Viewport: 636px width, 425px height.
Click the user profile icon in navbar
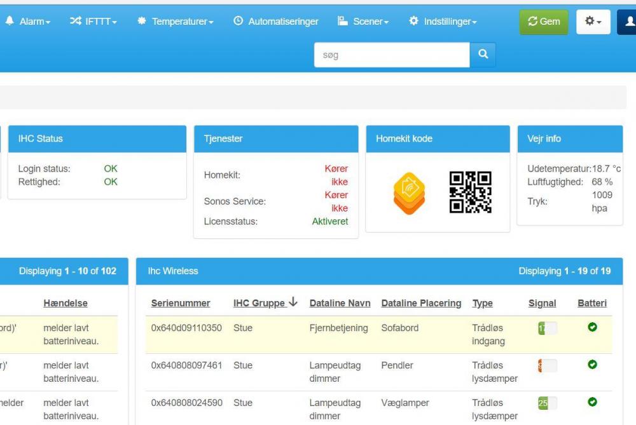(628, 22)
